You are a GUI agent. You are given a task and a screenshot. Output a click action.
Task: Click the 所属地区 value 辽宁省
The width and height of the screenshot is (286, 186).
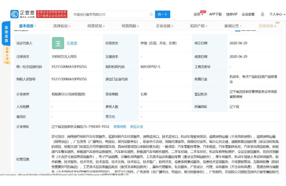click(234, 107)
